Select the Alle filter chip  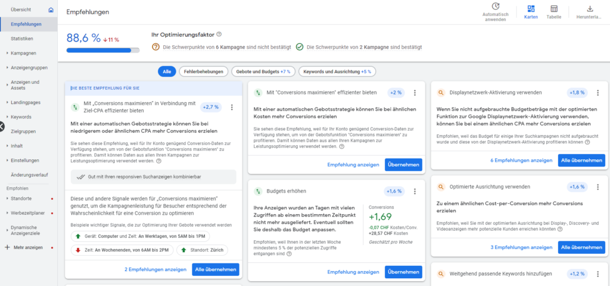click(167, 71)
